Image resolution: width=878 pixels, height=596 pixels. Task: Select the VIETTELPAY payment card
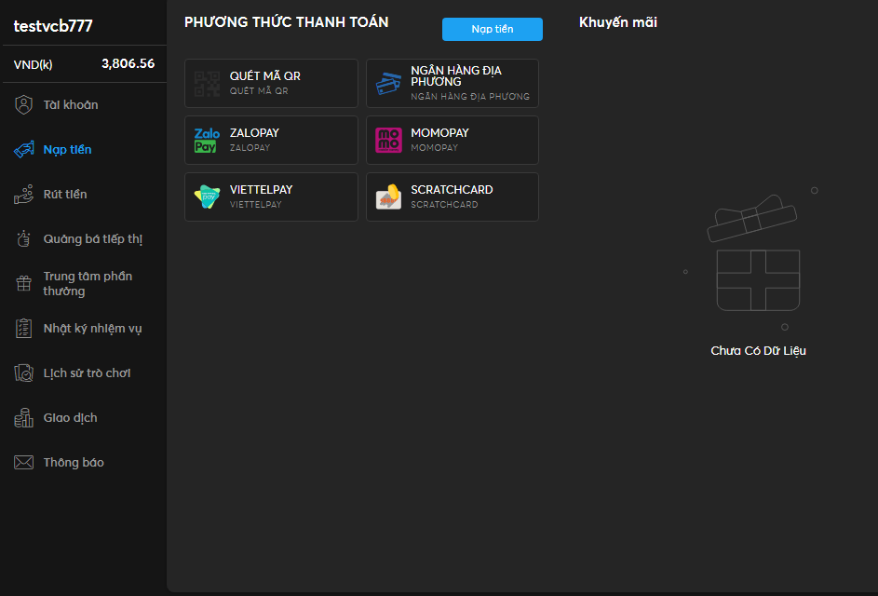[271, 196]
